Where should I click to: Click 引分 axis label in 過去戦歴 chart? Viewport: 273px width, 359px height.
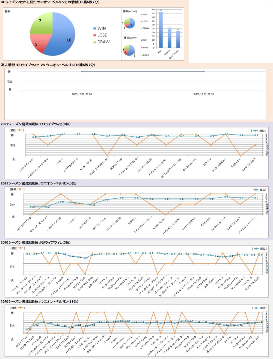click(x=10, y=81)
